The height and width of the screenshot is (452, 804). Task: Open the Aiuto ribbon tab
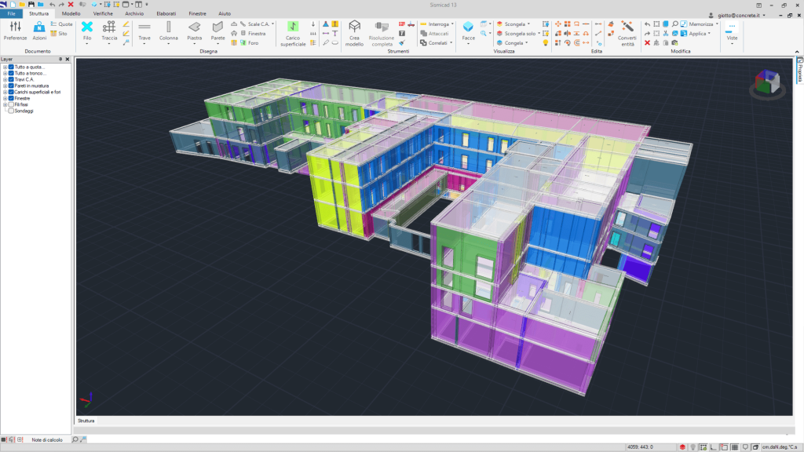pos(225,14)
